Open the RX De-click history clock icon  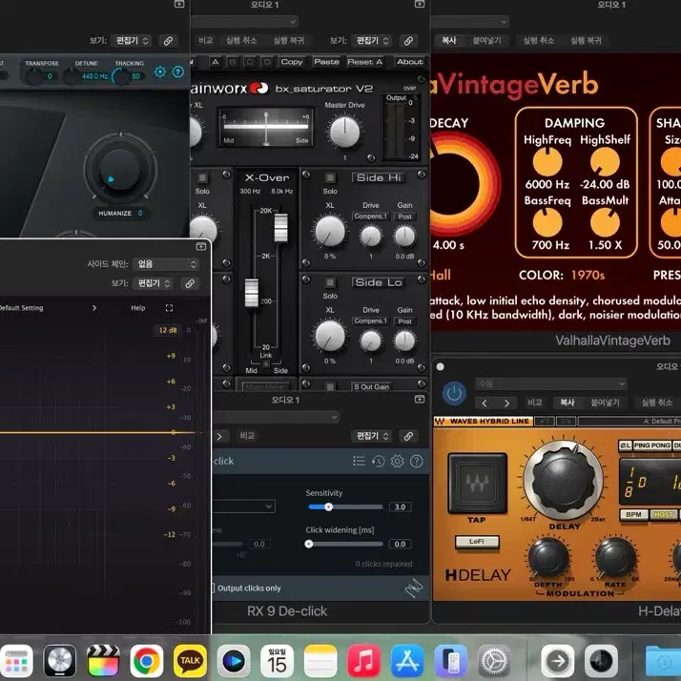[x=379, y=462]
